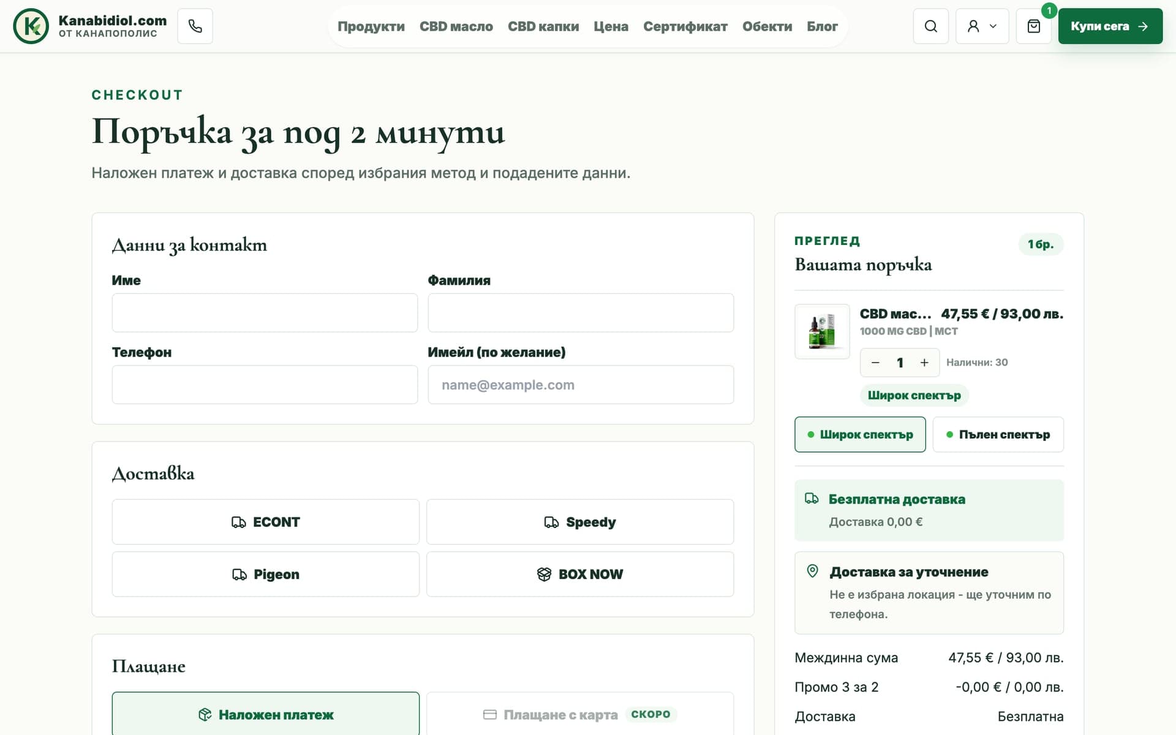Choose Пълен спектър variant button
Image resolution: width=1176 pixels, height=735 pixels.
tap(998, 434)
